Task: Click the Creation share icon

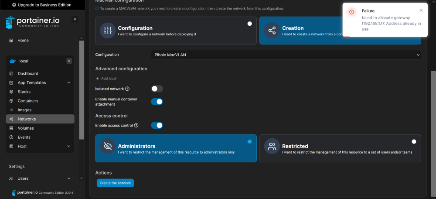Action: 272,31
